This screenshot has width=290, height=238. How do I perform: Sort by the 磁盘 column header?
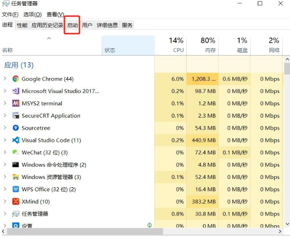234,46
